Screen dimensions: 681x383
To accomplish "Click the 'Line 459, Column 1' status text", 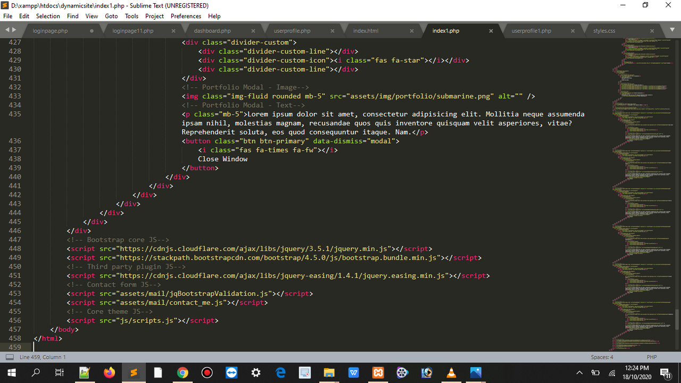I will 43,357.
